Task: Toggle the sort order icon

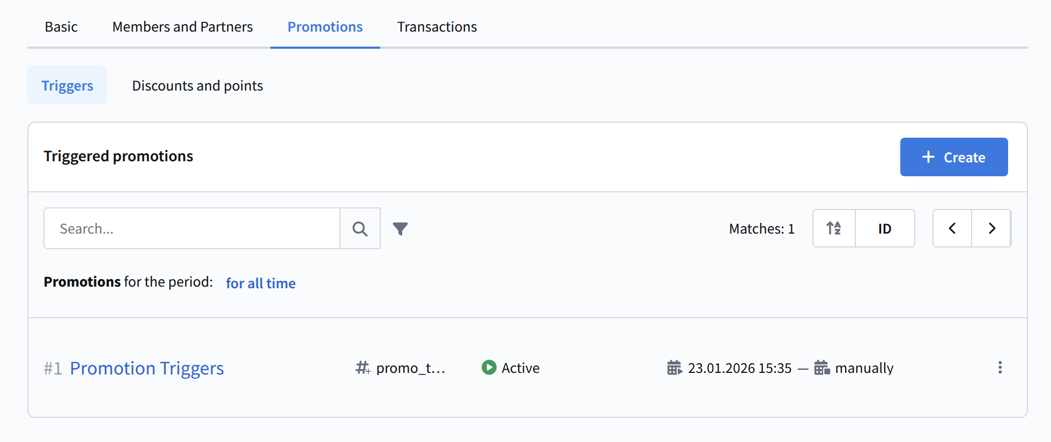Action: tap(834, 228)
